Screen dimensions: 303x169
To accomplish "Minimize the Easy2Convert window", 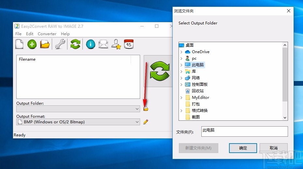I will click(142, 26).
